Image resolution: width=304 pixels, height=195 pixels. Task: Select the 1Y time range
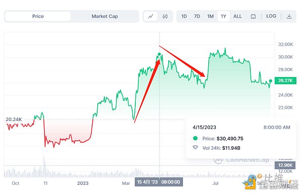223,16
